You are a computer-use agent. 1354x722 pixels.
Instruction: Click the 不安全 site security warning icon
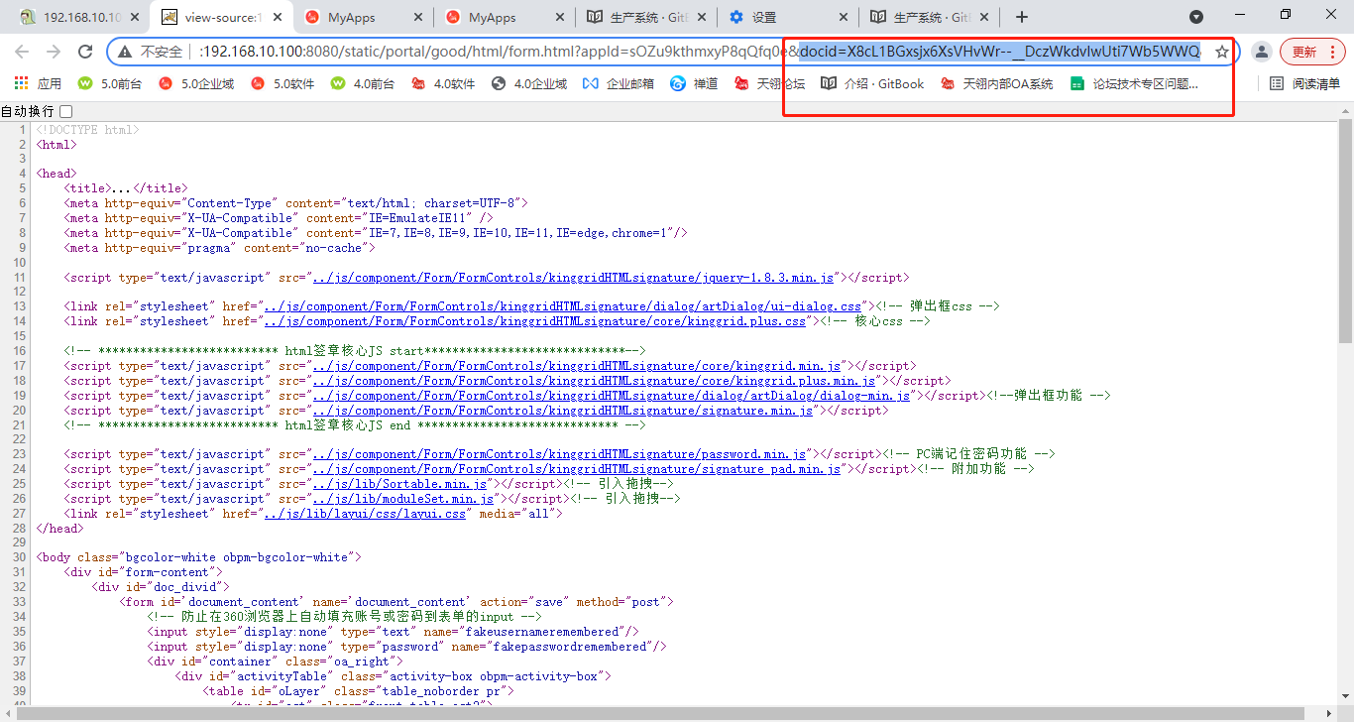click(126, 52)
